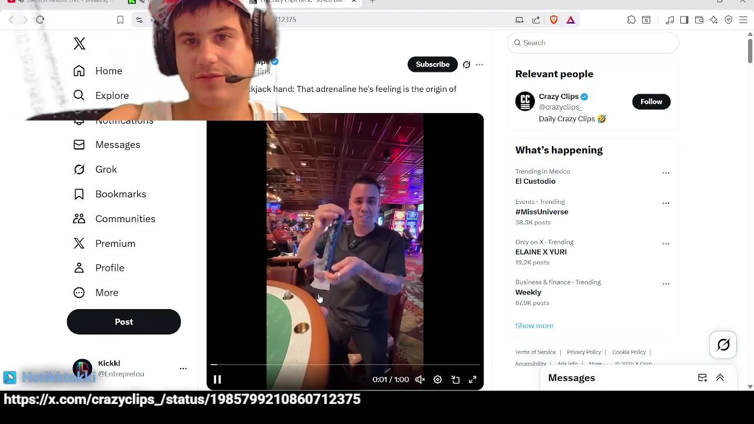754x424 pixels.
Task: Click the Explore magnifier icon
Action: point(79,95)
